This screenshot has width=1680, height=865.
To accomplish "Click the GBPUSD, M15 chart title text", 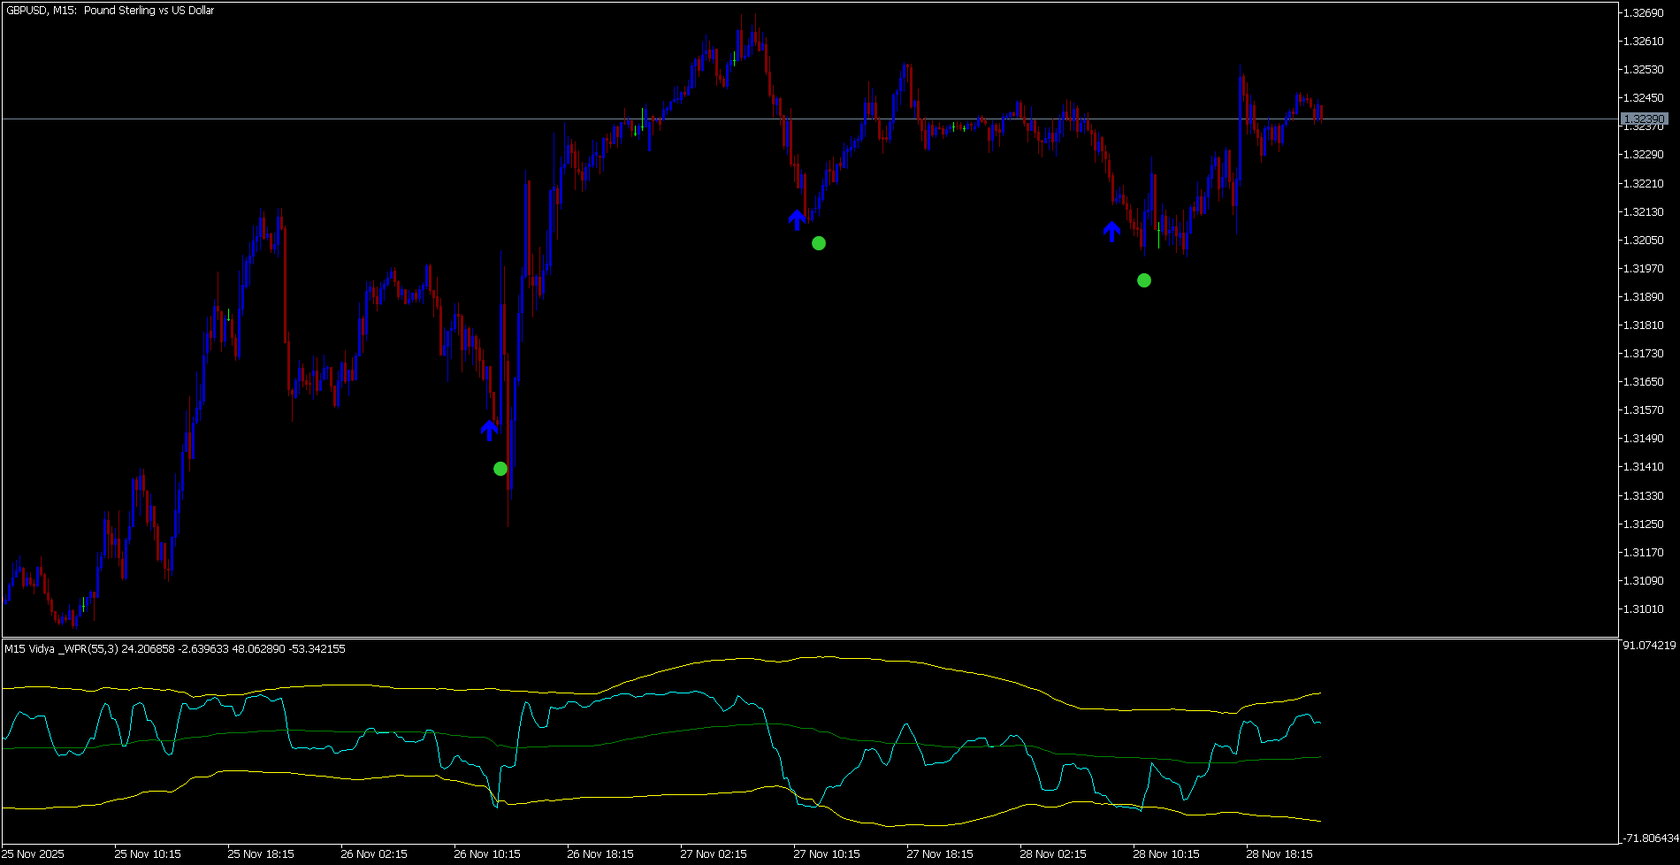I will pos(110,11).
